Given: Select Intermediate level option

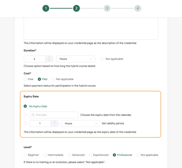Looking at the screenshot, I should coord(45,155).
